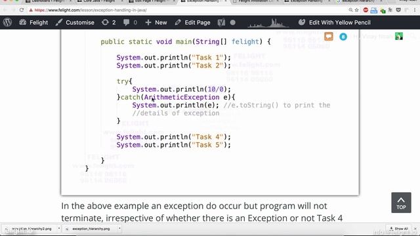Click New to add content
This screenshot has width=420, height=236.
coord(156,22)
